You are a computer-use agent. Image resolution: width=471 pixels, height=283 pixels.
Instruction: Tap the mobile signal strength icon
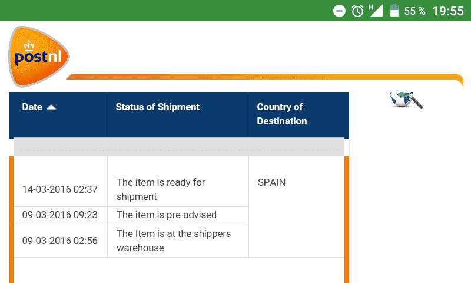(x=376, y=11)
